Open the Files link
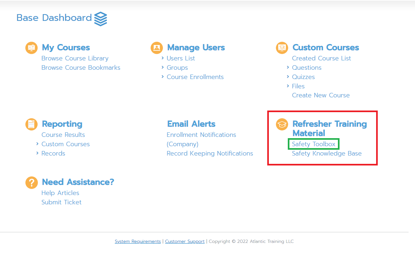This screenshot has width=415, height=258. [x=298, y=86]
